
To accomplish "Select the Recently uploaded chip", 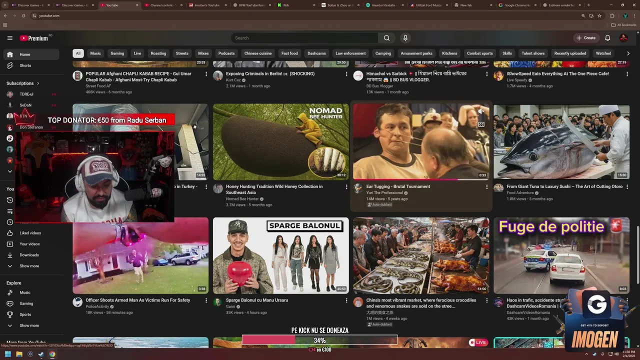I will click(x=570, y=53).
